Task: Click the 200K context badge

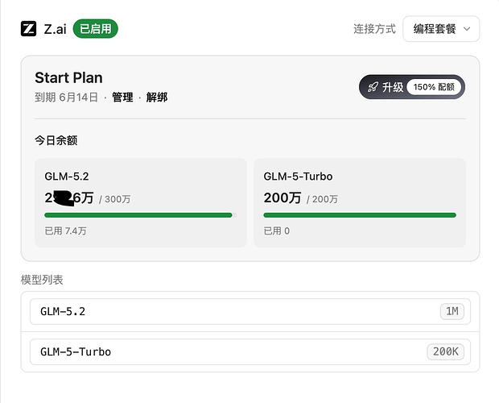Action: 446,351
